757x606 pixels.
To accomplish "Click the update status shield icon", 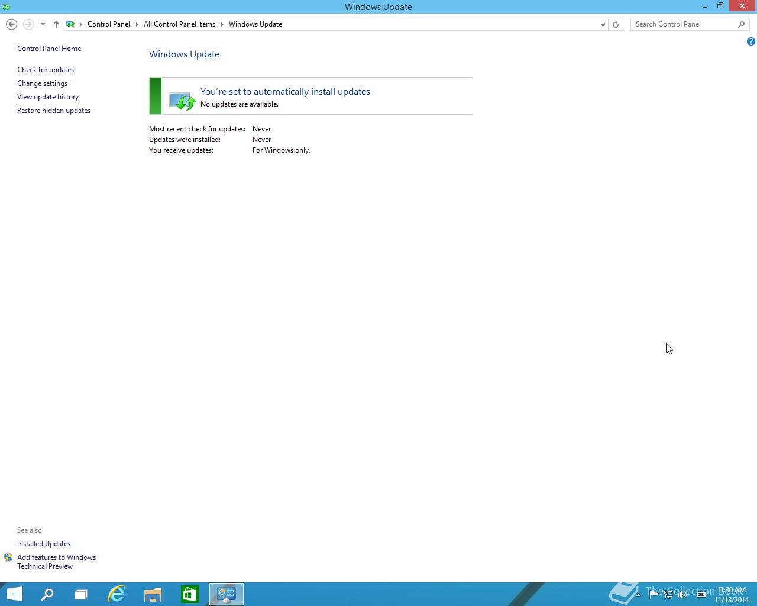I will (x=182, y=101).
